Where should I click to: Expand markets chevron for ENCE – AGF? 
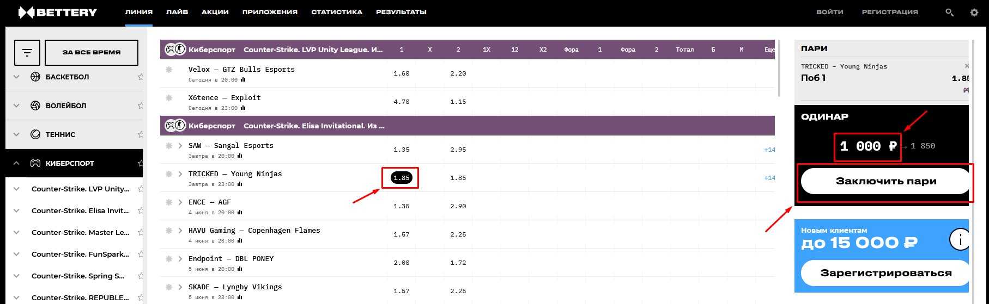[x=180, y=202]
